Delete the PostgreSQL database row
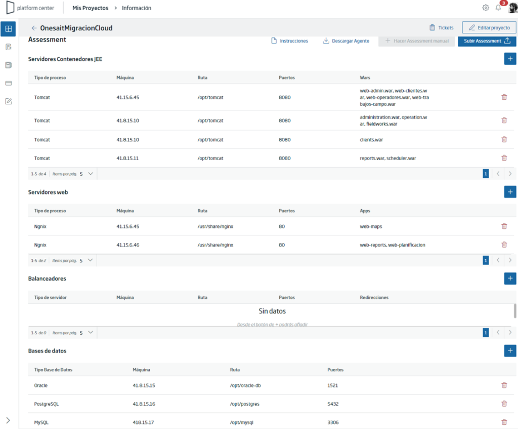The height and width of the screenshot is (429, 518). (504, 404)
